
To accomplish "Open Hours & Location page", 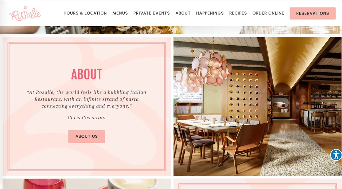I will point(85,13).
